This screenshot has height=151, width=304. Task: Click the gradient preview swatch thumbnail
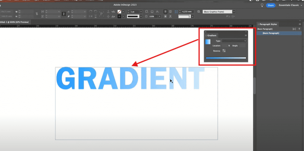point(208,42)
